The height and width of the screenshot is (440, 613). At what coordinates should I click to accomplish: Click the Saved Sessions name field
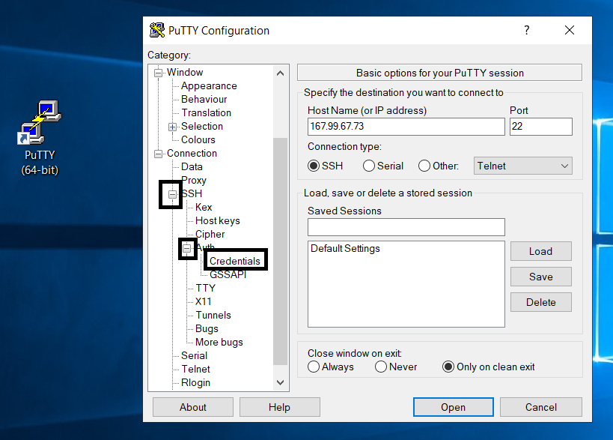coord(406,227)
